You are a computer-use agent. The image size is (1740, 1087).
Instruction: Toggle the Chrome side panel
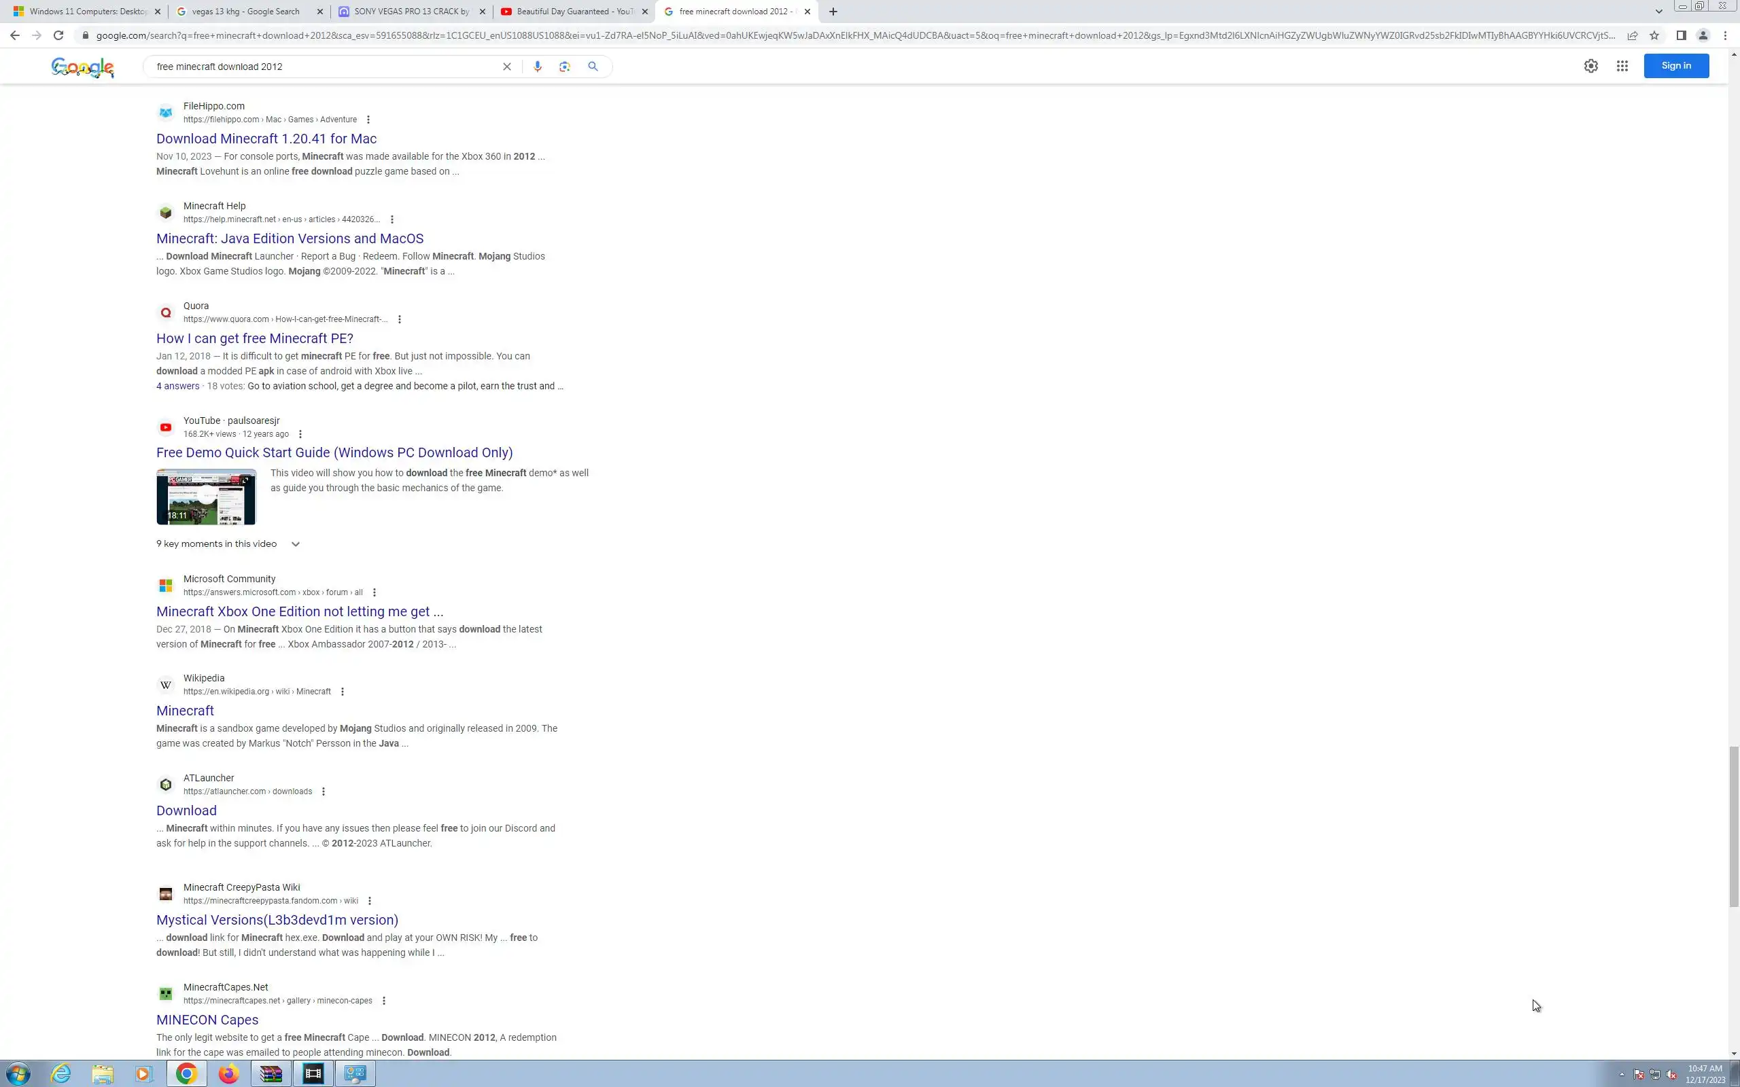tap(1681, 35)
